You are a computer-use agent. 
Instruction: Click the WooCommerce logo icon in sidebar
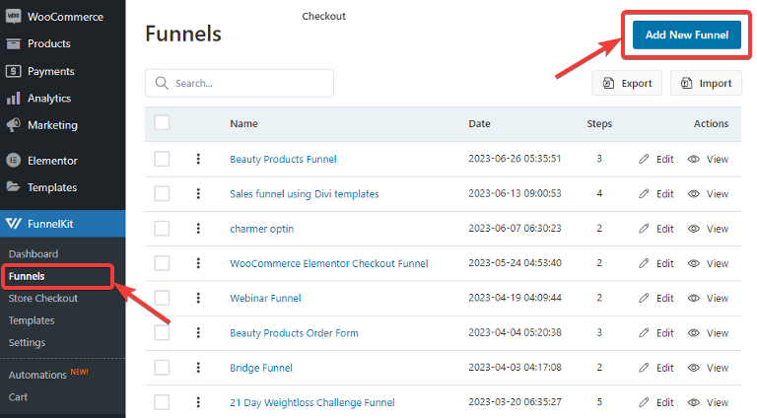point(13,17)
